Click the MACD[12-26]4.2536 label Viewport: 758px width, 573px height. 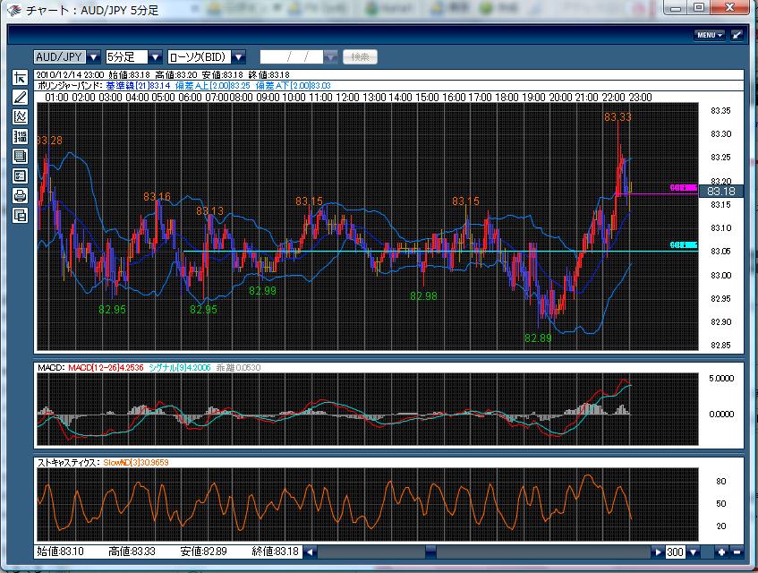(x=106, y=368)
